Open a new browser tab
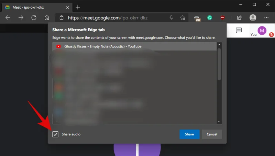275x156 pixels. 78,7
